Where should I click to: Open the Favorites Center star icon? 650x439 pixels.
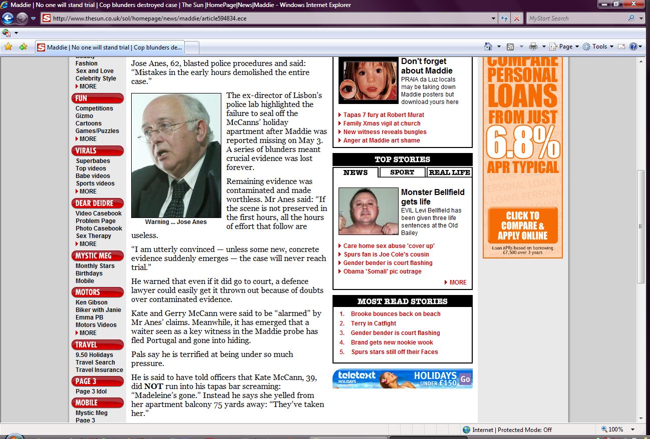point(8,47)
